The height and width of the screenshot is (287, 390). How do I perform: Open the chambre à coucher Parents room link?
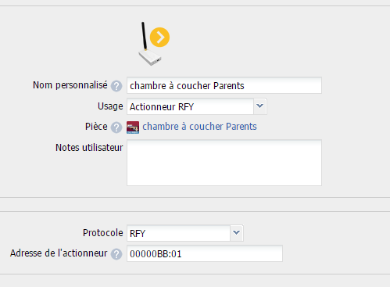pyautogui.click(x=199, y=127)
